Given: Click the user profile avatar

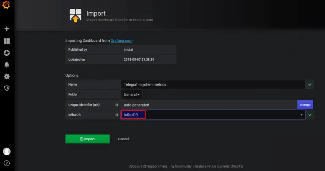Looking at the screenshot, I should [x=7, y=151].
